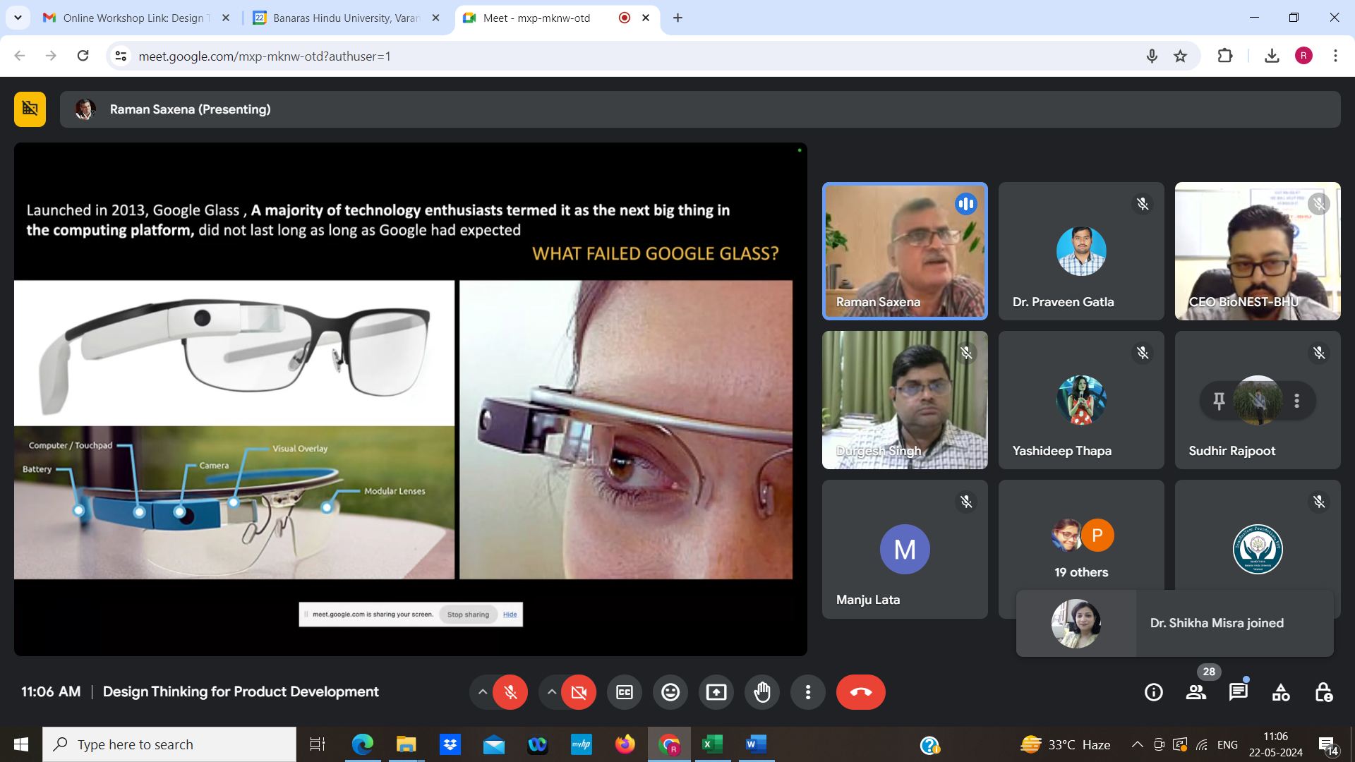Image resolution: width=1355 pixels, height=762 pixels.
Task: Expand video settings arrow beside camera
Action: [x=551, y=692]
